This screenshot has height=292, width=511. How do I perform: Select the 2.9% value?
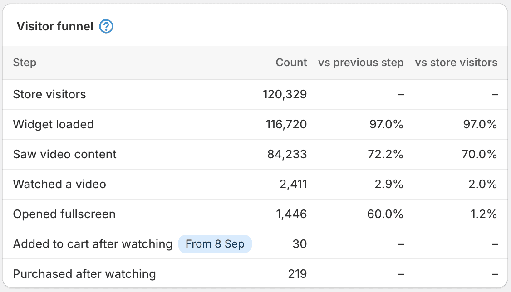click(x=388, y=184)
